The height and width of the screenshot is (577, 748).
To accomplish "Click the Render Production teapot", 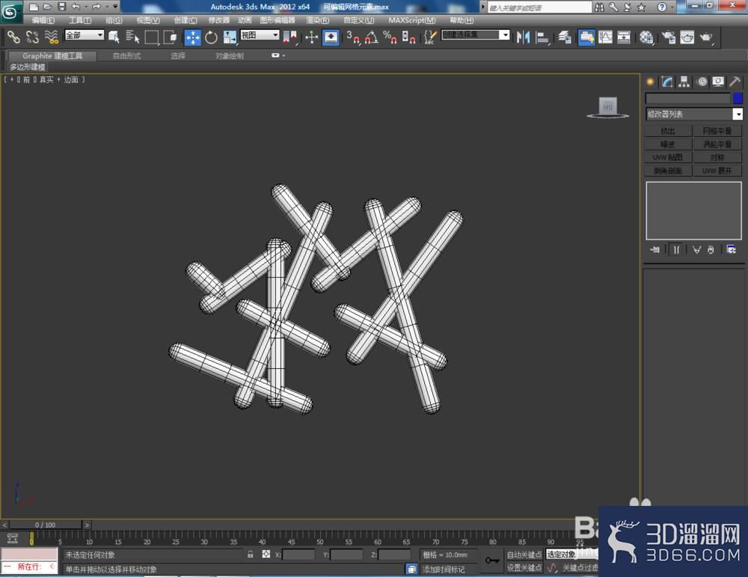I will coord(706,37).
